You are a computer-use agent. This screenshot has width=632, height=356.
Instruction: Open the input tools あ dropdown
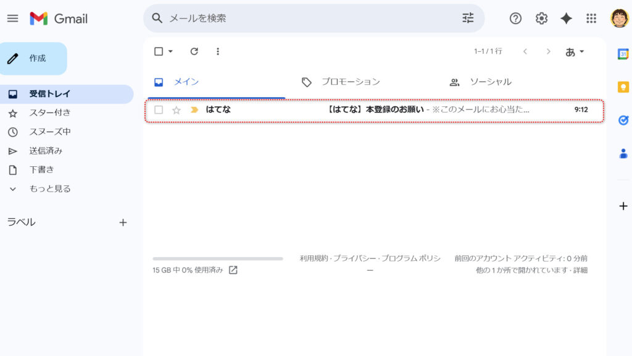coord(575,52)
